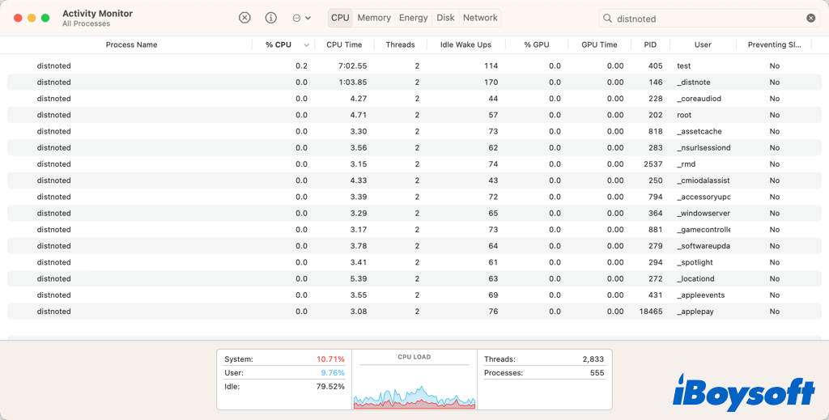Click the magnifying glass search icon
The height and width of the screenshot is (420, 829).
(x=607, y=18)
